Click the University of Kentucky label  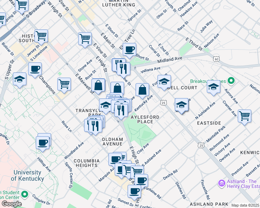(x=27, y=175)
